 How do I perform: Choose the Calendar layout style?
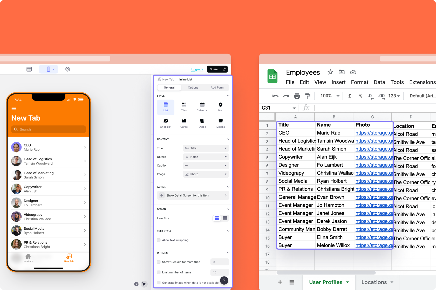[x=202, y=107]
